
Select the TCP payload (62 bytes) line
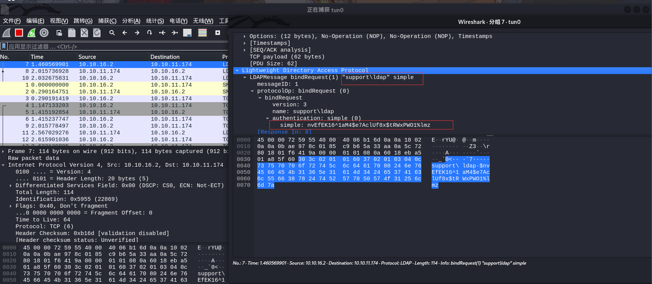(287, 57)
